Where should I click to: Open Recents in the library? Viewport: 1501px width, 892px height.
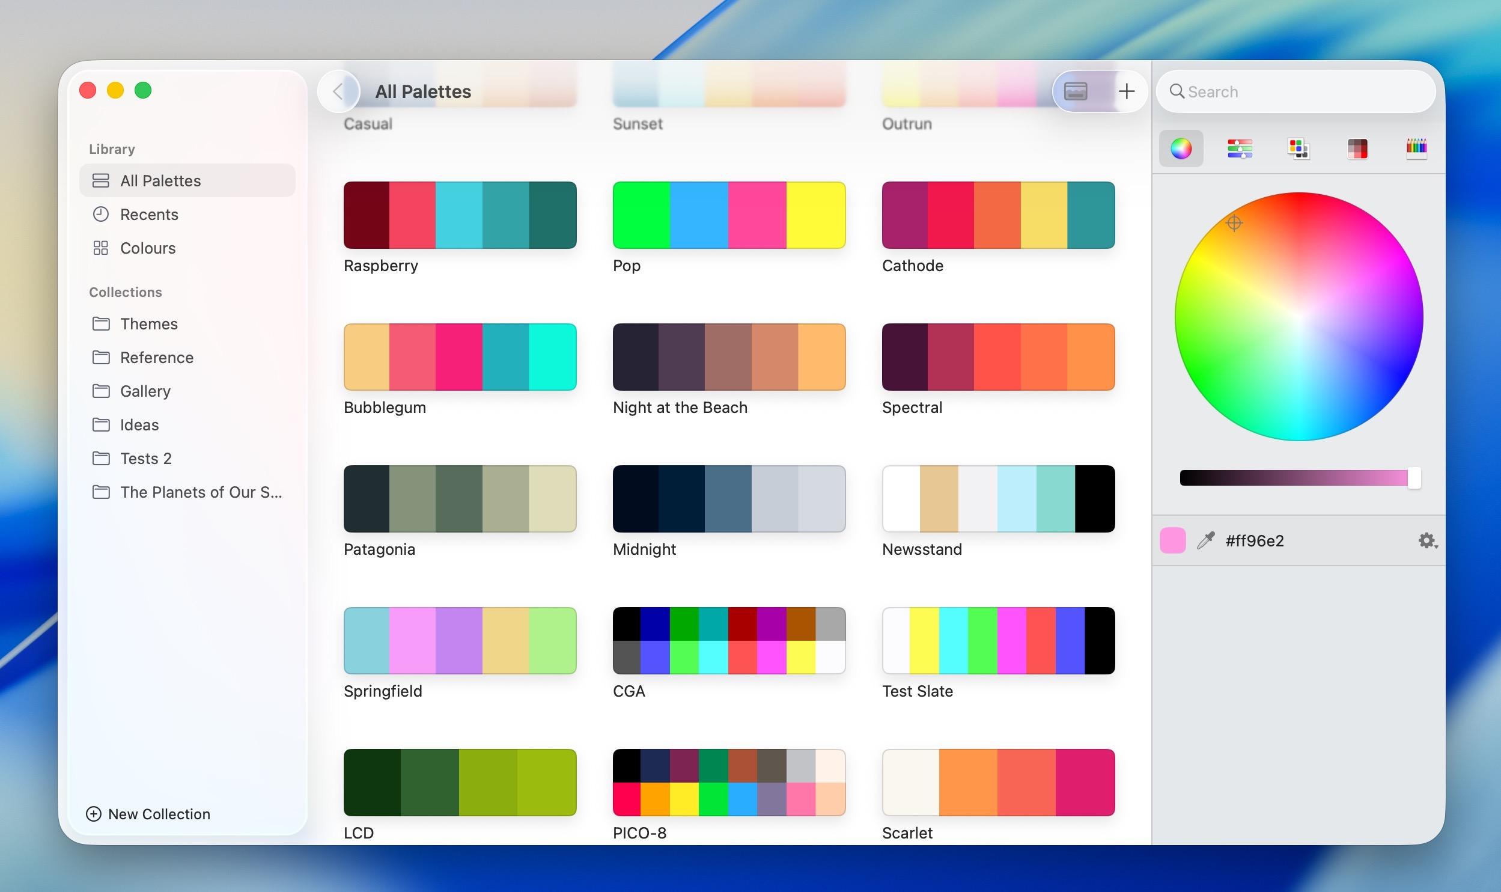pos(187,215)
